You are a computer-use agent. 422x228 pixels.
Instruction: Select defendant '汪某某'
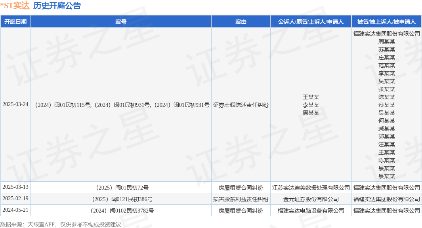pyautogui.click(x=386, y=144)
